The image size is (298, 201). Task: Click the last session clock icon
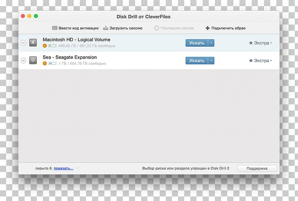(157, 28)
